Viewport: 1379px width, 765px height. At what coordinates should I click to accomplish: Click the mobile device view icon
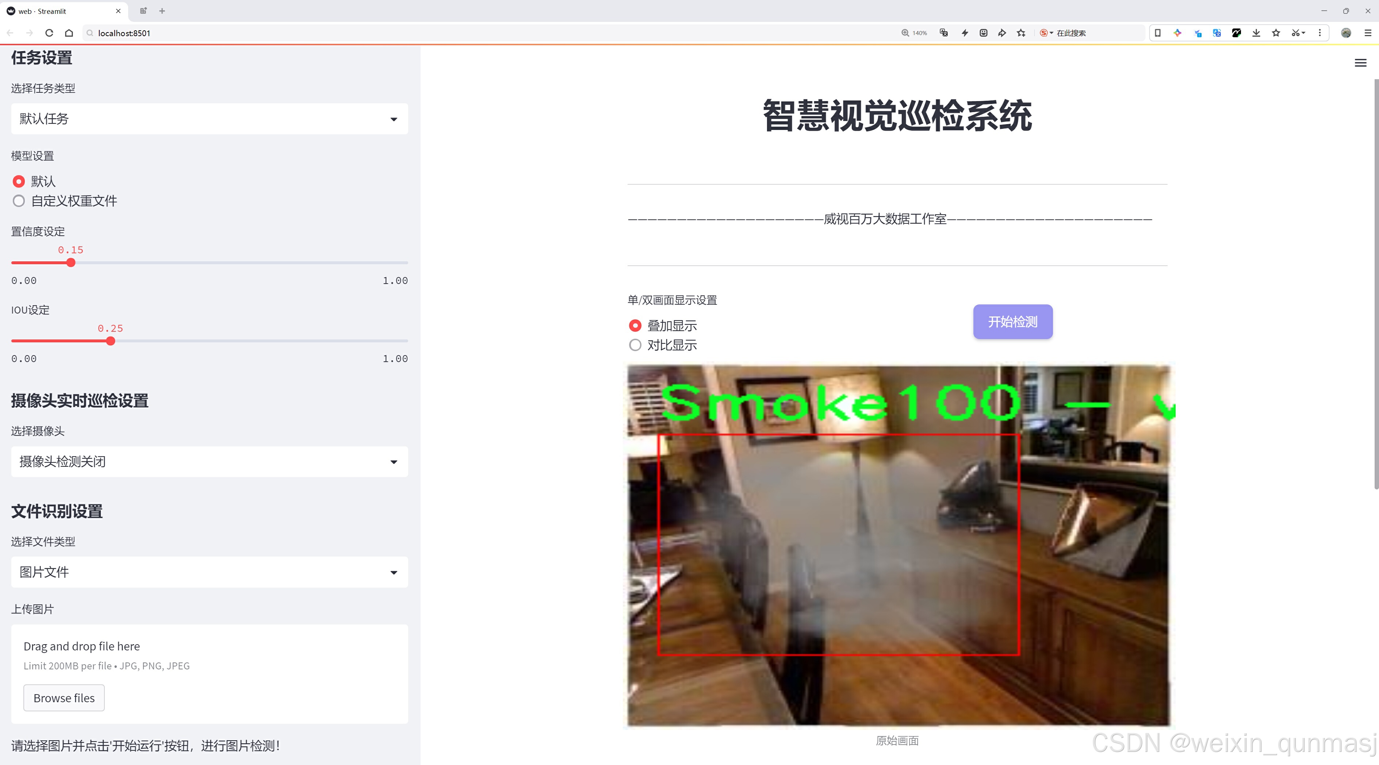(1157, 33)
